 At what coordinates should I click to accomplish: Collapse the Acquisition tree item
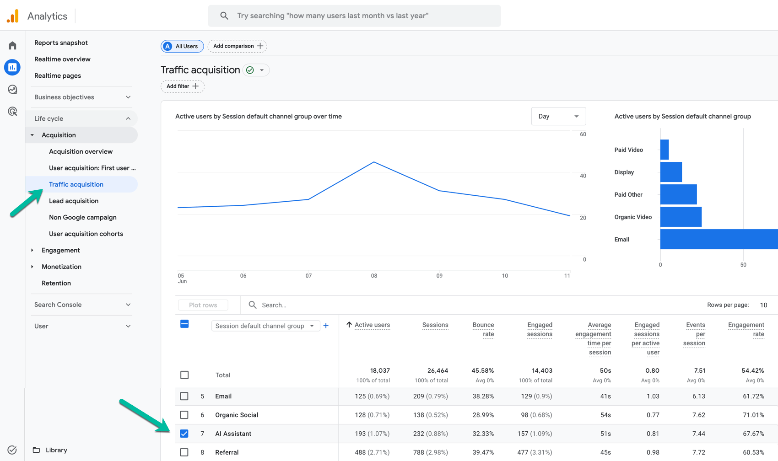32,135
